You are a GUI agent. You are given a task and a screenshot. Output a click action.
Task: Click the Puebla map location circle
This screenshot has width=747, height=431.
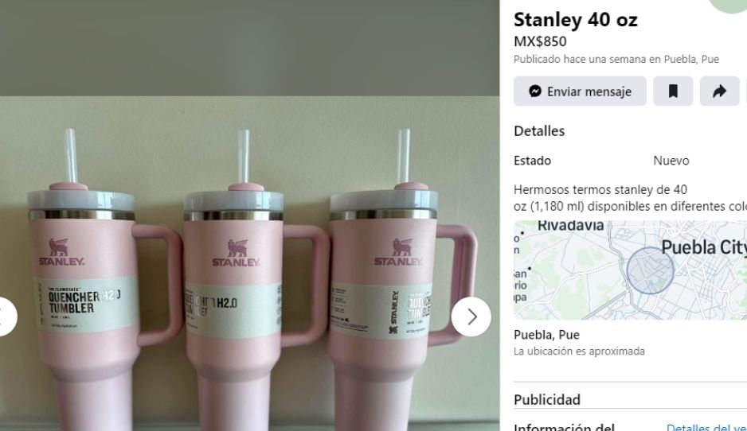coord(650,270)
